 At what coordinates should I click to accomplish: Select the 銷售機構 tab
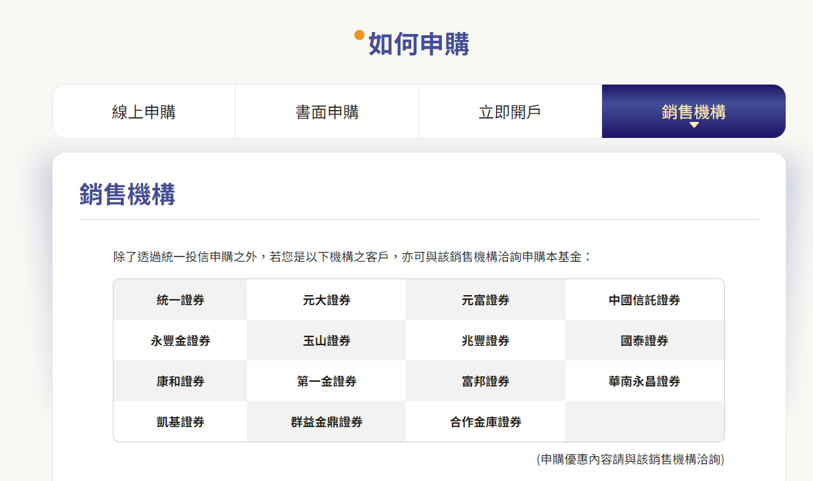[x=694, y=111]
